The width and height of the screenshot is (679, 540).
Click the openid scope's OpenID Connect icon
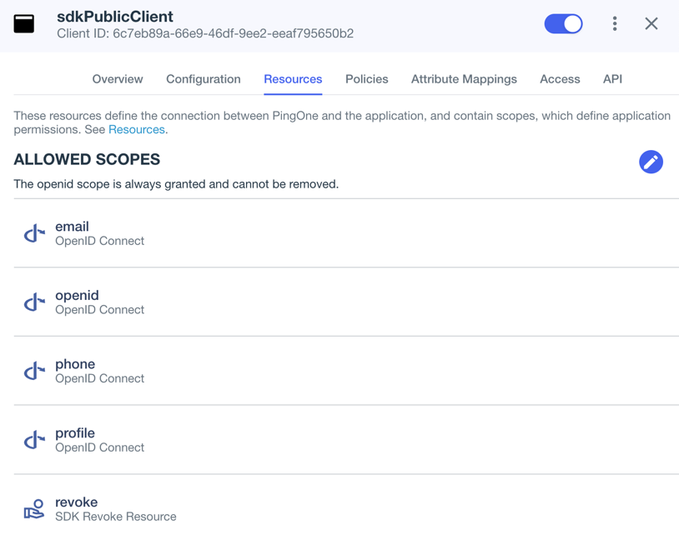pyautogui.click(x=33, y=302)
